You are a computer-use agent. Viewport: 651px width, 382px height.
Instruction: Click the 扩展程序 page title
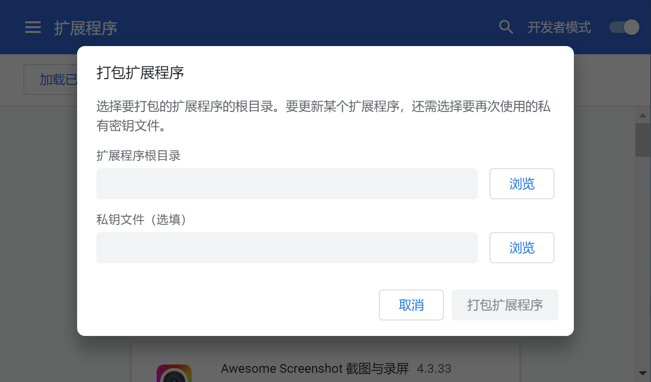click(x=86, y=28)
